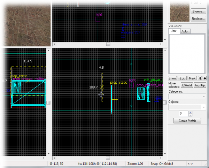
Task: Open the Categories dropdown
Action: 187,97
